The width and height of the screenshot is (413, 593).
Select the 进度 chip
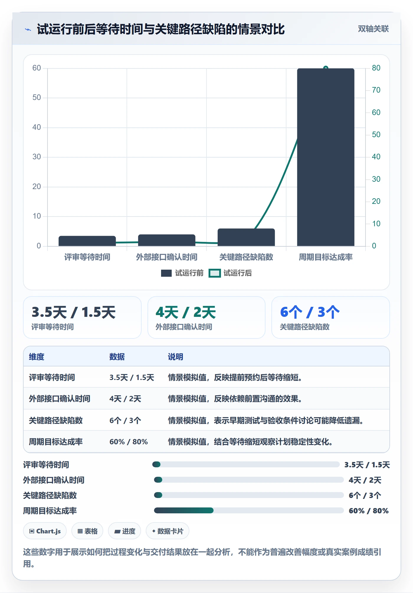pyautogui.click(x=124, y=531)
